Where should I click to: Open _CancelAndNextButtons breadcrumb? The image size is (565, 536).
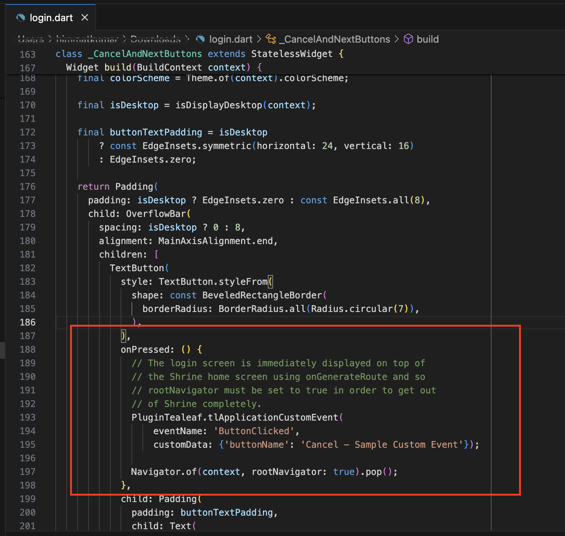(334, 39)
